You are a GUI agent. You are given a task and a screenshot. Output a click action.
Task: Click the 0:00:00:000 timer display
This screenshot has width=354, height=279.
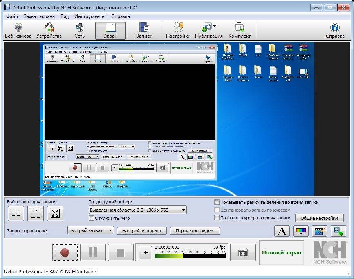click(x=167, y=247)
